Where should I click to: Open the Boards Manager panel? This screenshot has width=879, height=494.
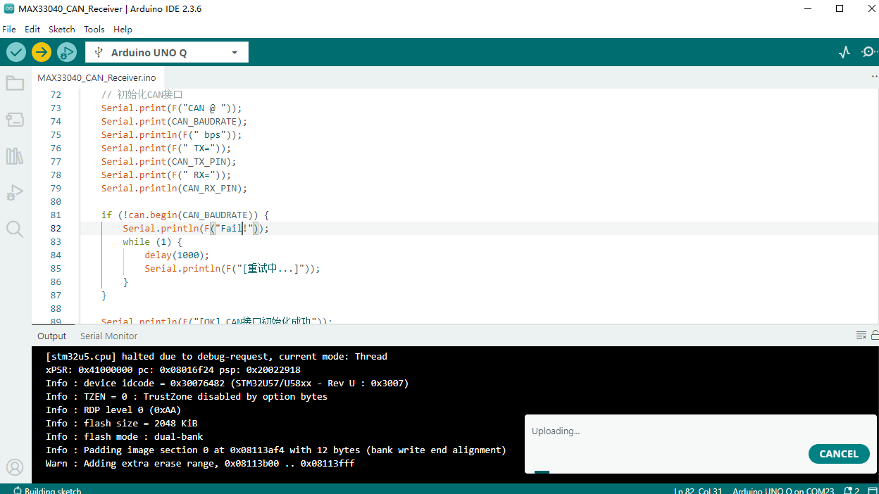[x=15, y=120]
